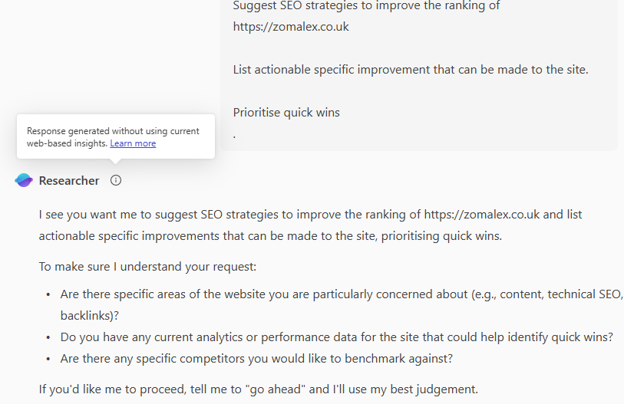The image size is (624, 404).
Task: Click the zomalex.co.uk URL in user prompt
Action: [291, 27]
